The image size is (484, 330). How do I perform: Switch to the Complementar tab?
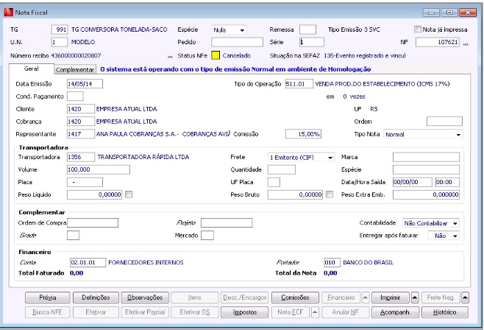[x=75, y=70]
